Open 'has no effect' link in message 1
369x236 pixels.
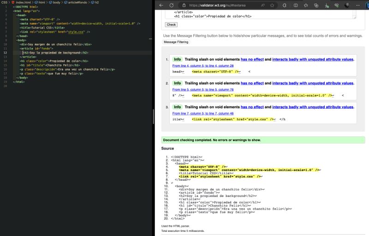(x=252, y=59)
